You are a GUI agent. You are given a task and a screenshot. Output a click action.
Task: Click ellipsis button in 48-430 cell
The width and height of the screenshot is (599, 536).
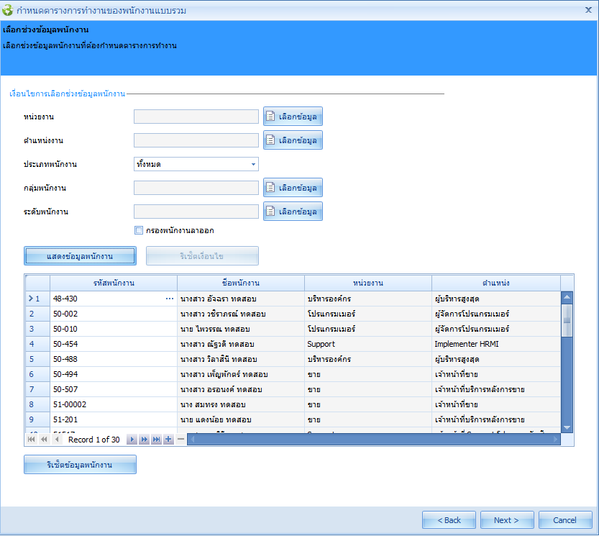click(x=170, y=299)
